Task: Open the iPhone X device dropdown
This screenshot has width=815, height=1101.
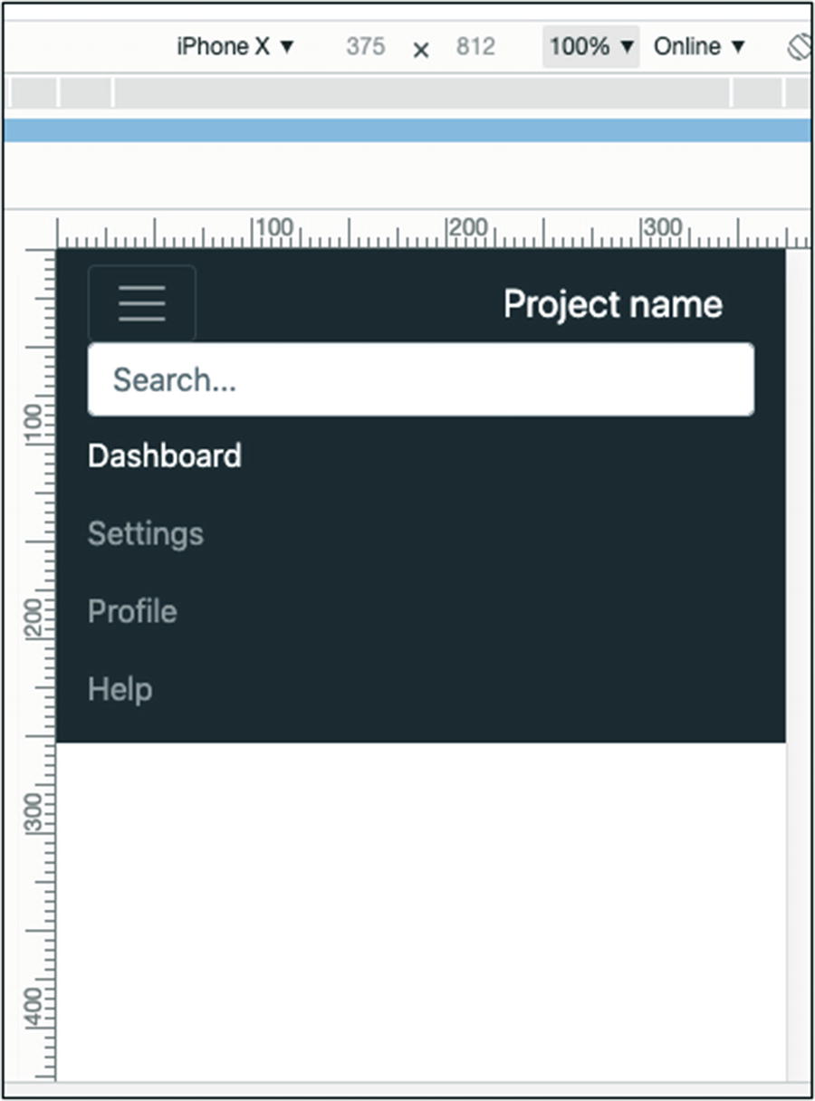Action: pyautogui.click(x=235, y=47)
